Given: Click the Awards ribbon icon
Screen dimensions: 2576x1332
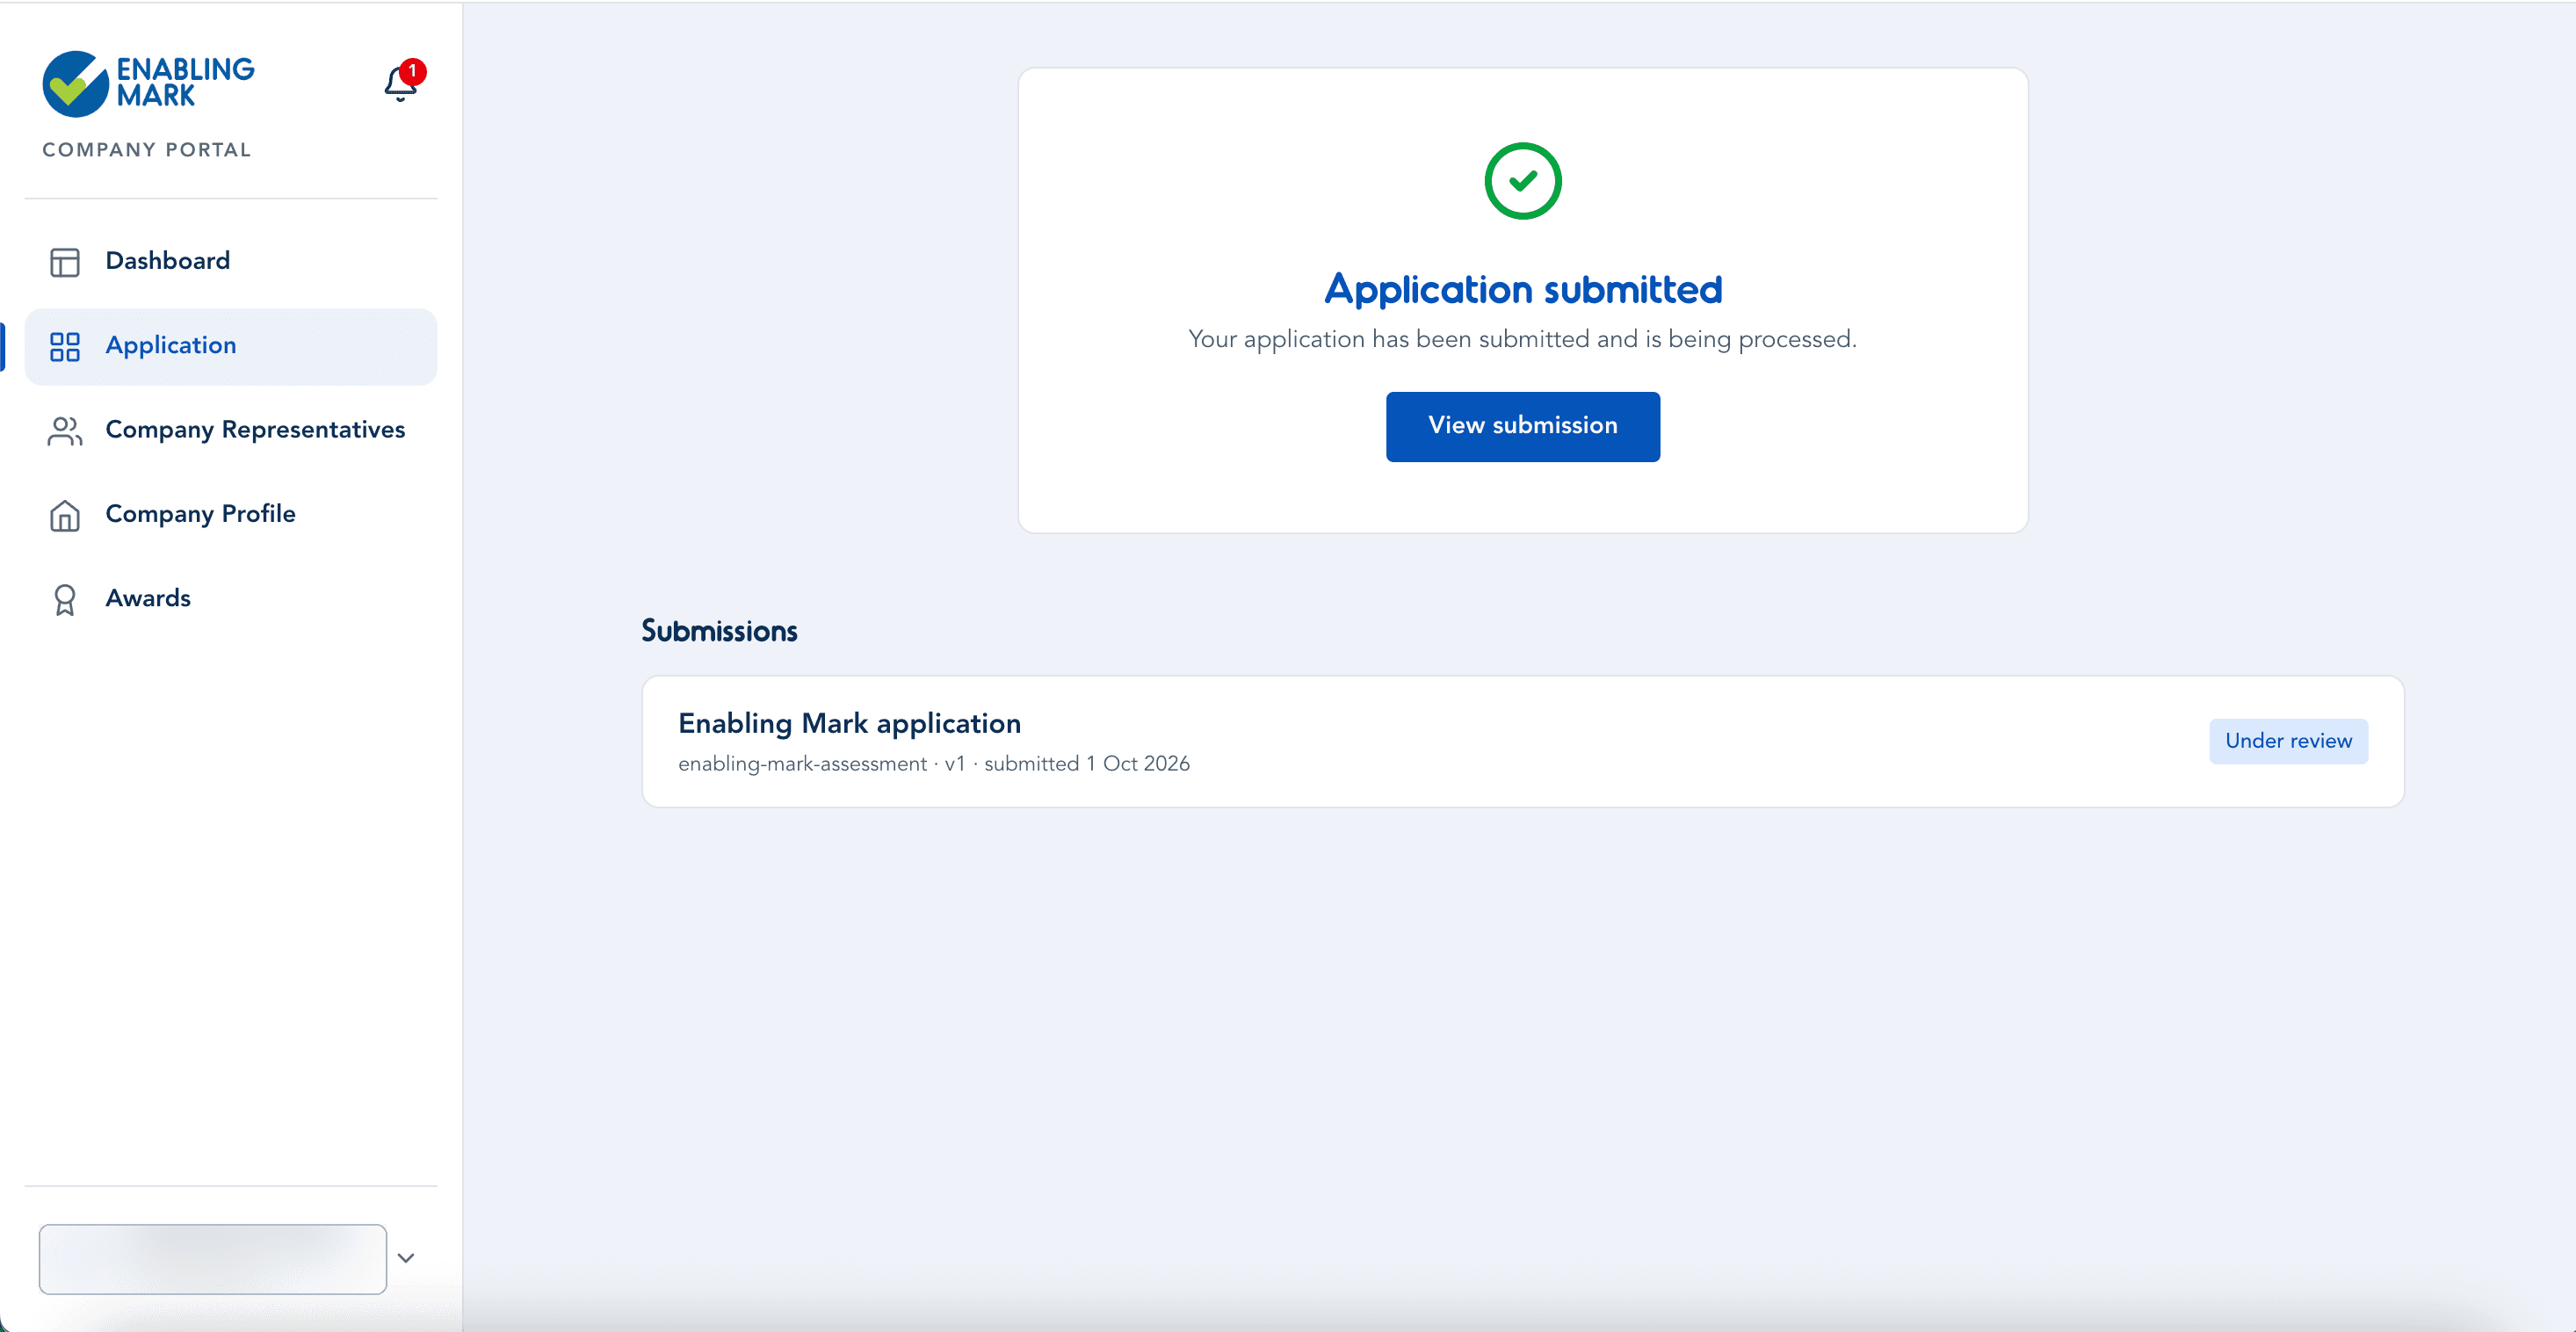Looking at the screenshot, I should [65, 599].
